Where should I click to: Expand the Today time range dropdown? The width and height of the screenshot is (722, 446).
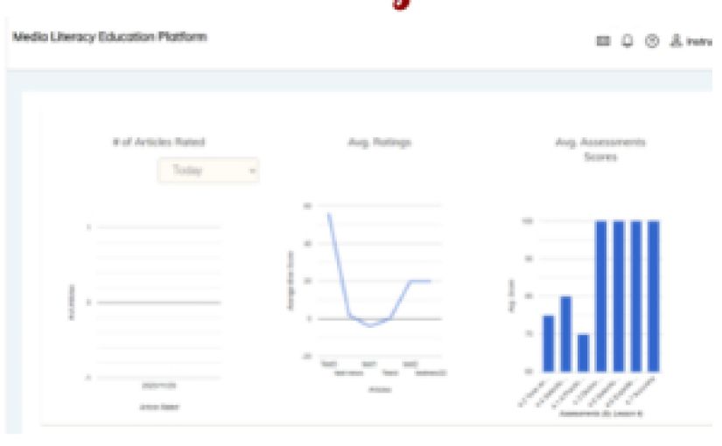pyautogui.click(x=208, y=170)
